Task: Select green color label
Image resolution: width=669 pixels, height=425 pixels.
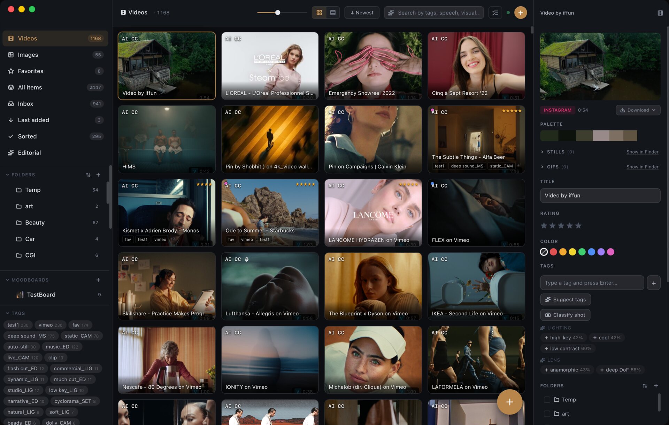Action: pos(582,252)
